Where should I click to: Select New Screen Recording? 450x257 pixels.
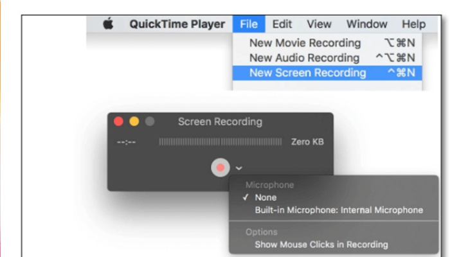pyautogui.click(x=327, y=73)
